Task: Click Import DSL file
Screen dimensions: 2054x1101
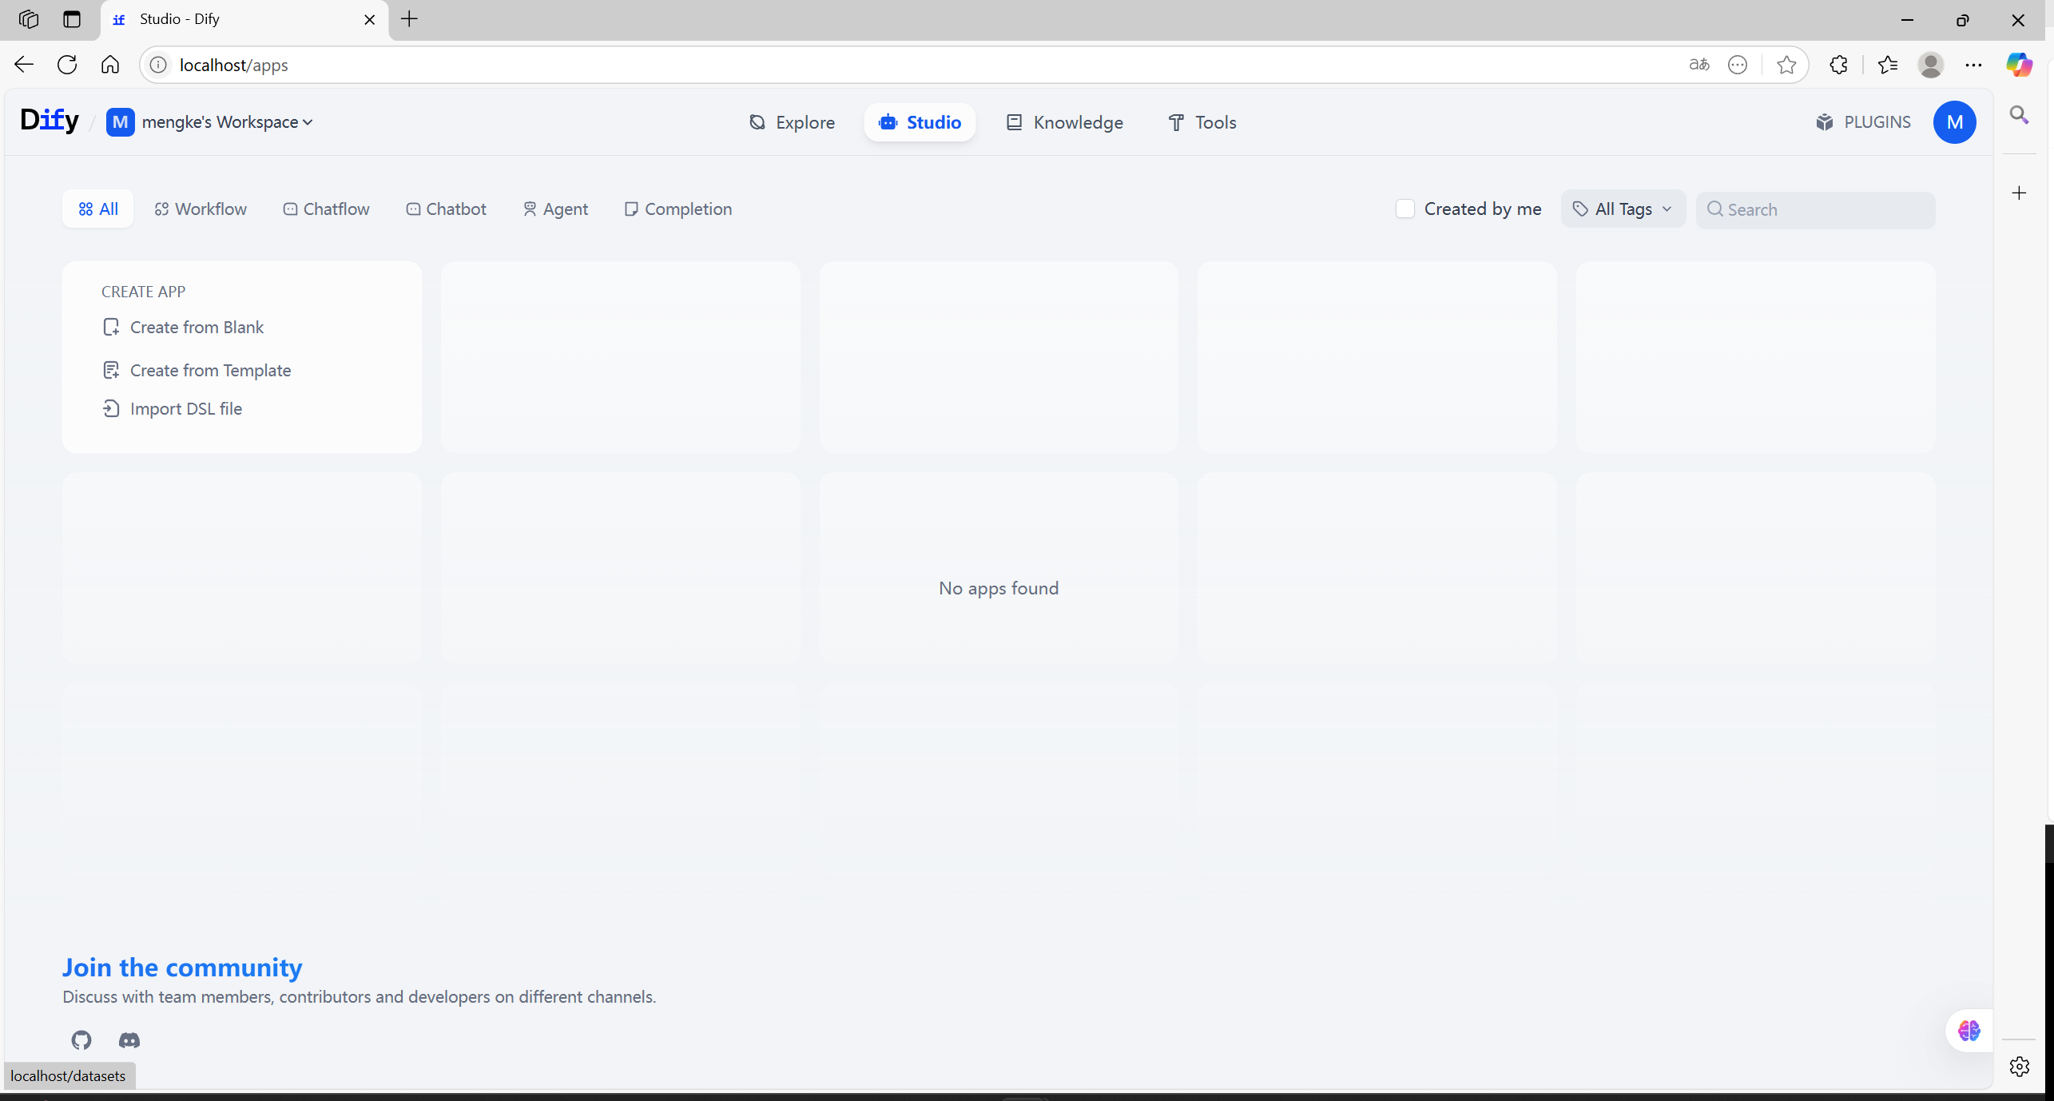Action: pyautogui.click(x=185, y=409)
